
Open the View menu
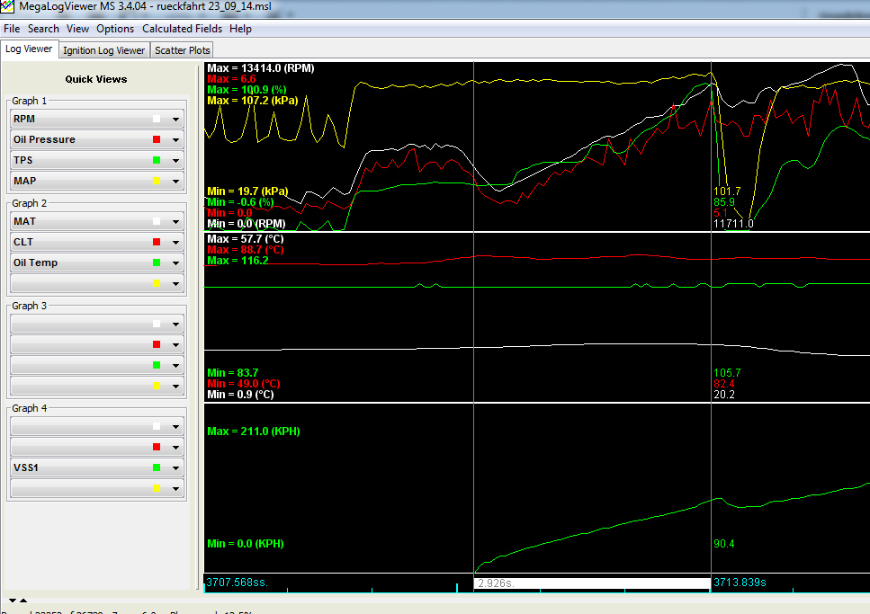(x=77, y=29)
